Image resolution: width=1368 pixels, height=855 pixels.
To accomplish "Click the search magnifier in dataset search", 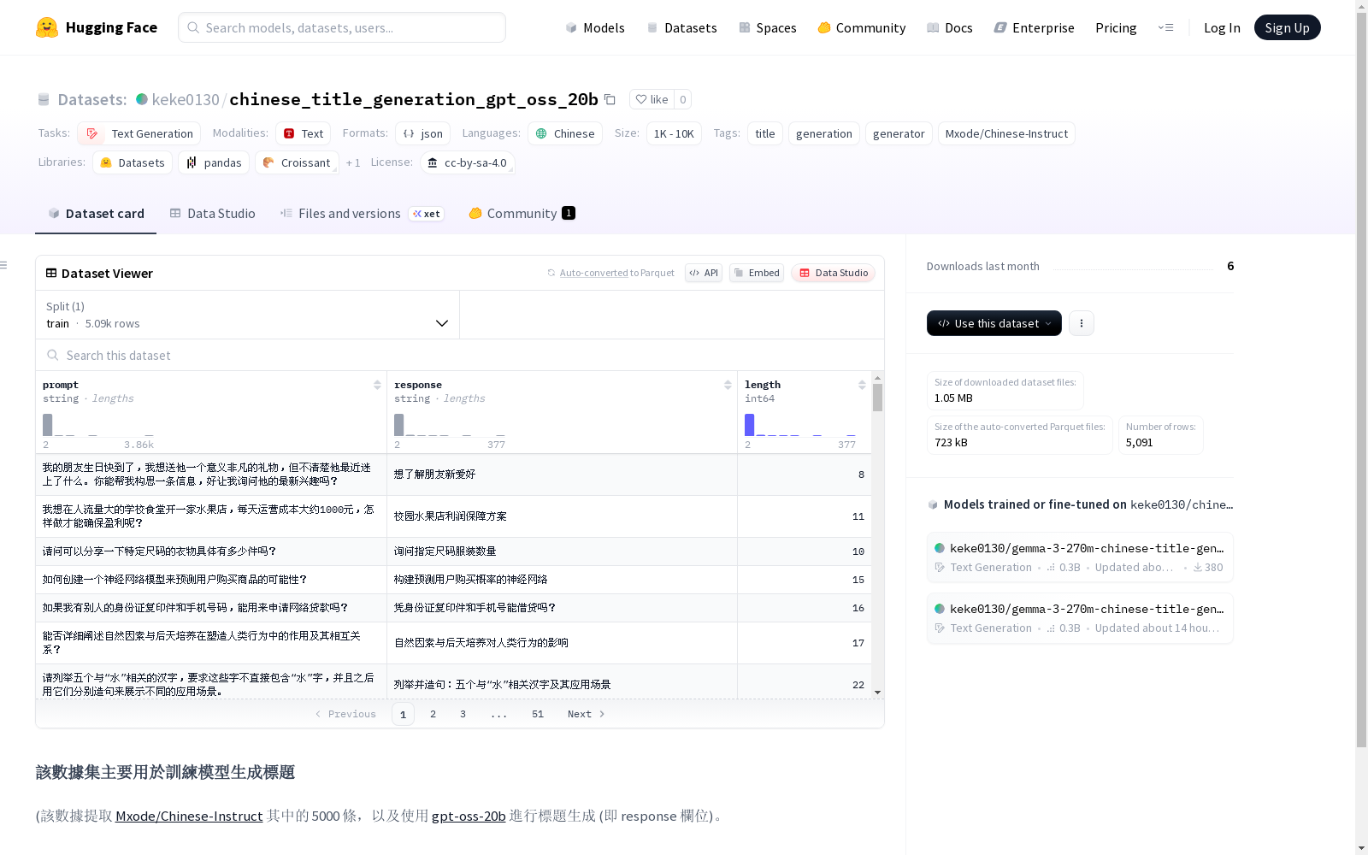I will pyautogui.click(x=53, y=355).
